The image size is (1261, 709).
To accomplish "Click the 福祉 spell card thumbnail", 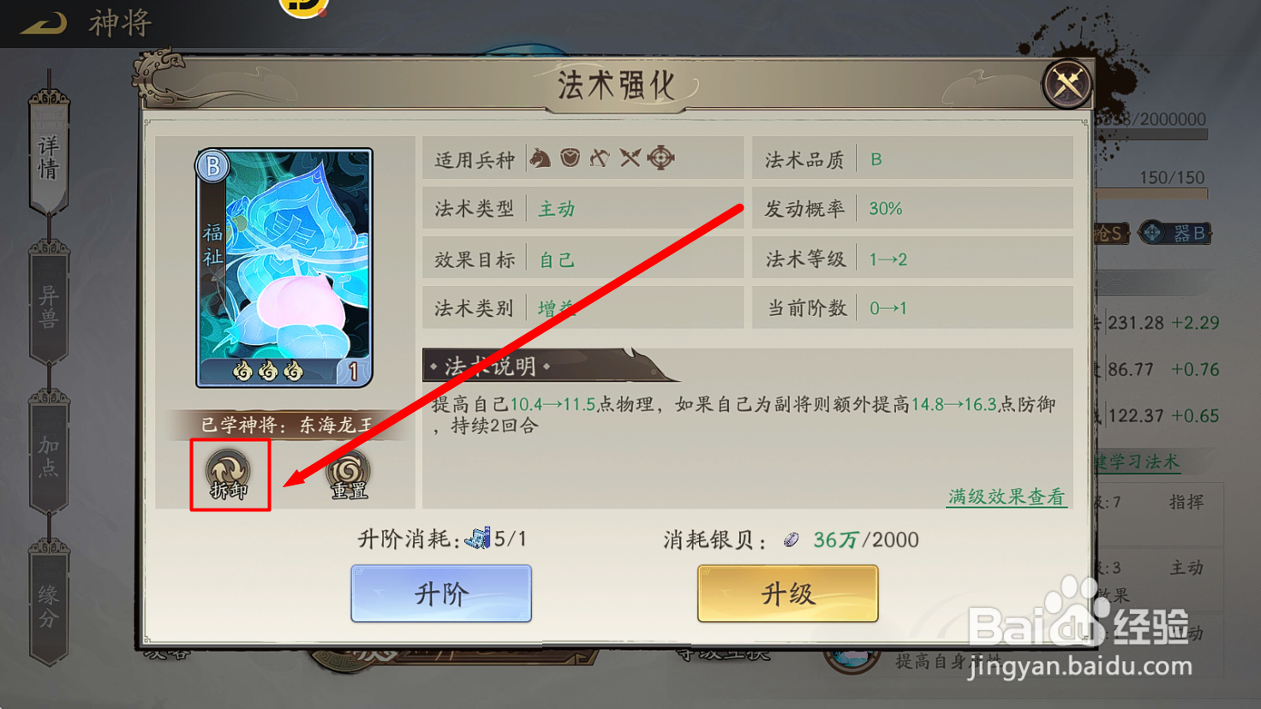I will point(284,268).
